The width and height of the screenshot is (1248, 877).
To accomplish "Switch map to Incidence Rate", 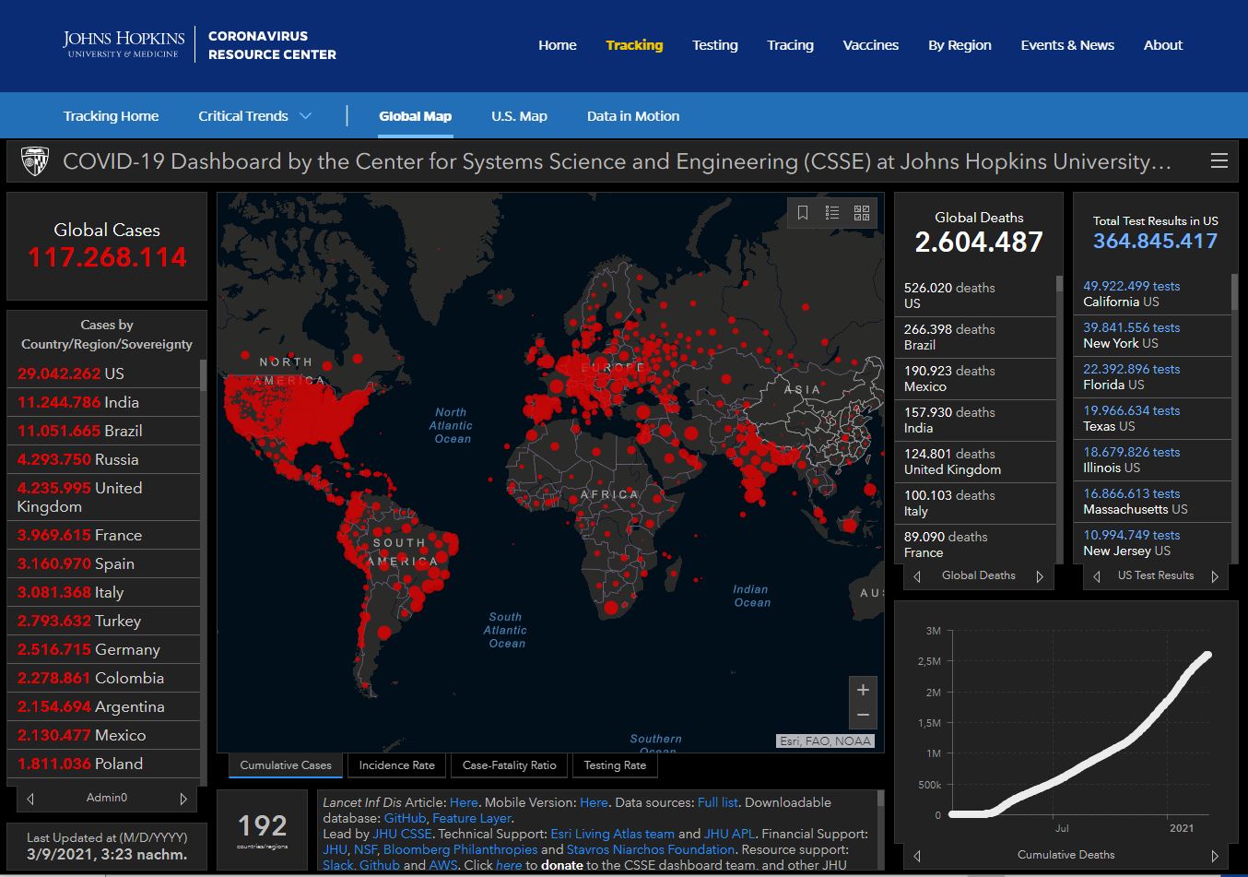I will (x=396, y=765).
